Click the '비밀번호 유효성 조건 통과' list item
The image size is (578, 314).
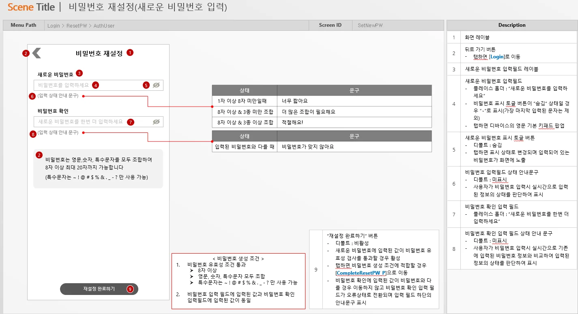click(217, 265)
